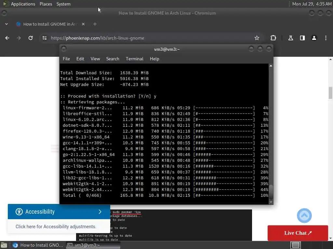The image size is (333, 249).
Task: Click here for Accessibility adjustments text
Action: pyautogui.click(x=56, y=227)
